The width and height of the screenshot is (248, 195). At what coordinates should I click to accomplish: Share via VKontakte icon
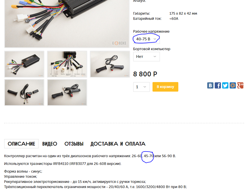210,85
